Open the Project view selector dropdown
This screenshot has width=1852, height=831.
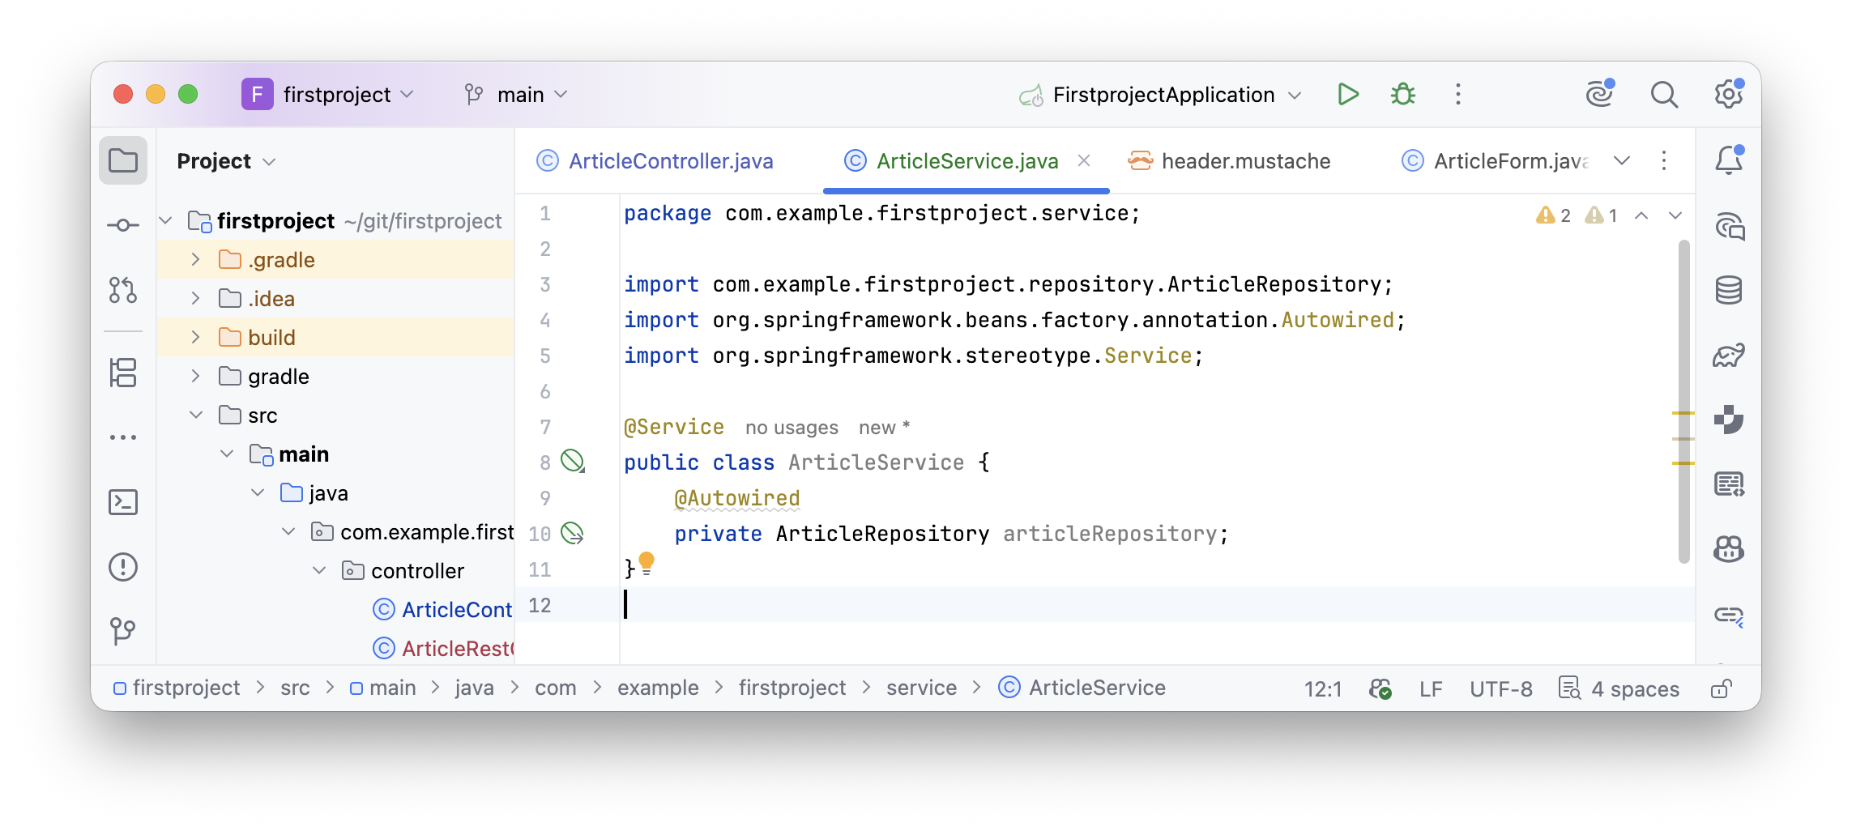tap(226, 161)
